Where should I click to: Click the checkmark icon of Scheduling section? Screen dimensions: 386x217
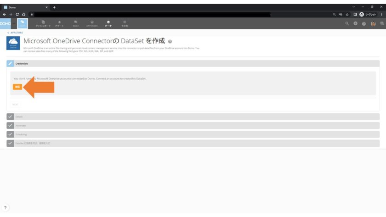(10, 134)
